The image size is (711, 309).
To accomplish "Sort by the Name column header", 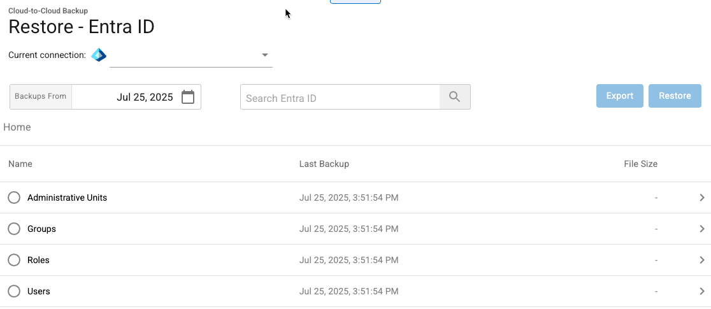I will [x=20, y=164].
